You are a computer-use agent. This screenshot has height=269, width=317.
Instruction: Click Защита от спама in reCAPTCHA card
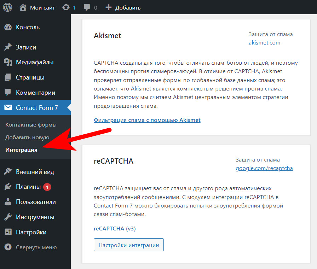coord(258,160)
